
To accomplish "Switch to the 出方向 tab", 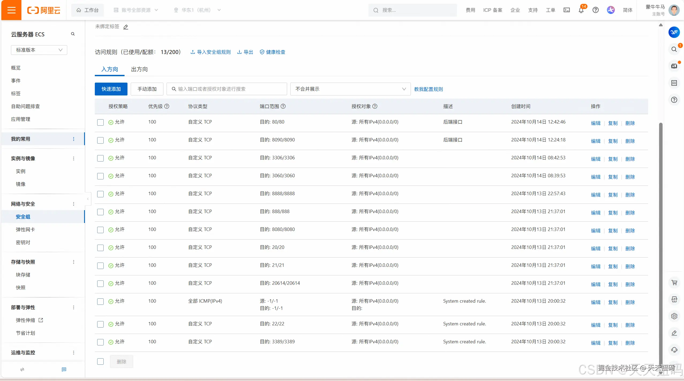I will pos(139,69).
